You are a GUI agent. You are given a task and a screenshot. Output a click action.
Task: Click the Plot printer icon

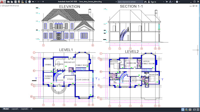(x=29, y=2)
